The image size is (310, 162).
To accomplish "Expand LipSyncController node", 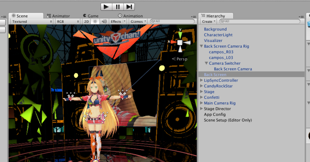I will [x=201, y=80].
